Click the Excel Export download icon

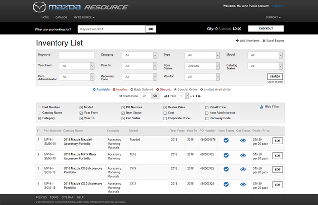click(x=264, y=41)
